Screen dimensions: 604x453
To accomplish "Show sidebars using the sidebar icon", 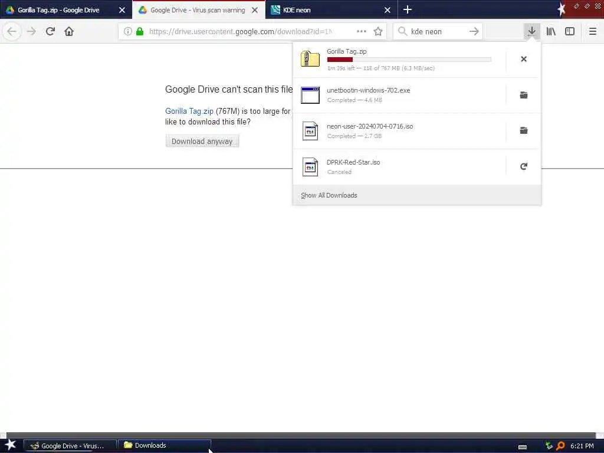I will click(570, 31).
